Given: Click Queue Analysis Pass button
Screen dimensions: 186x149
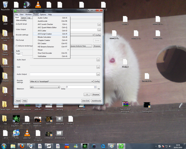Looking at the screenshot, I should 81,46.
